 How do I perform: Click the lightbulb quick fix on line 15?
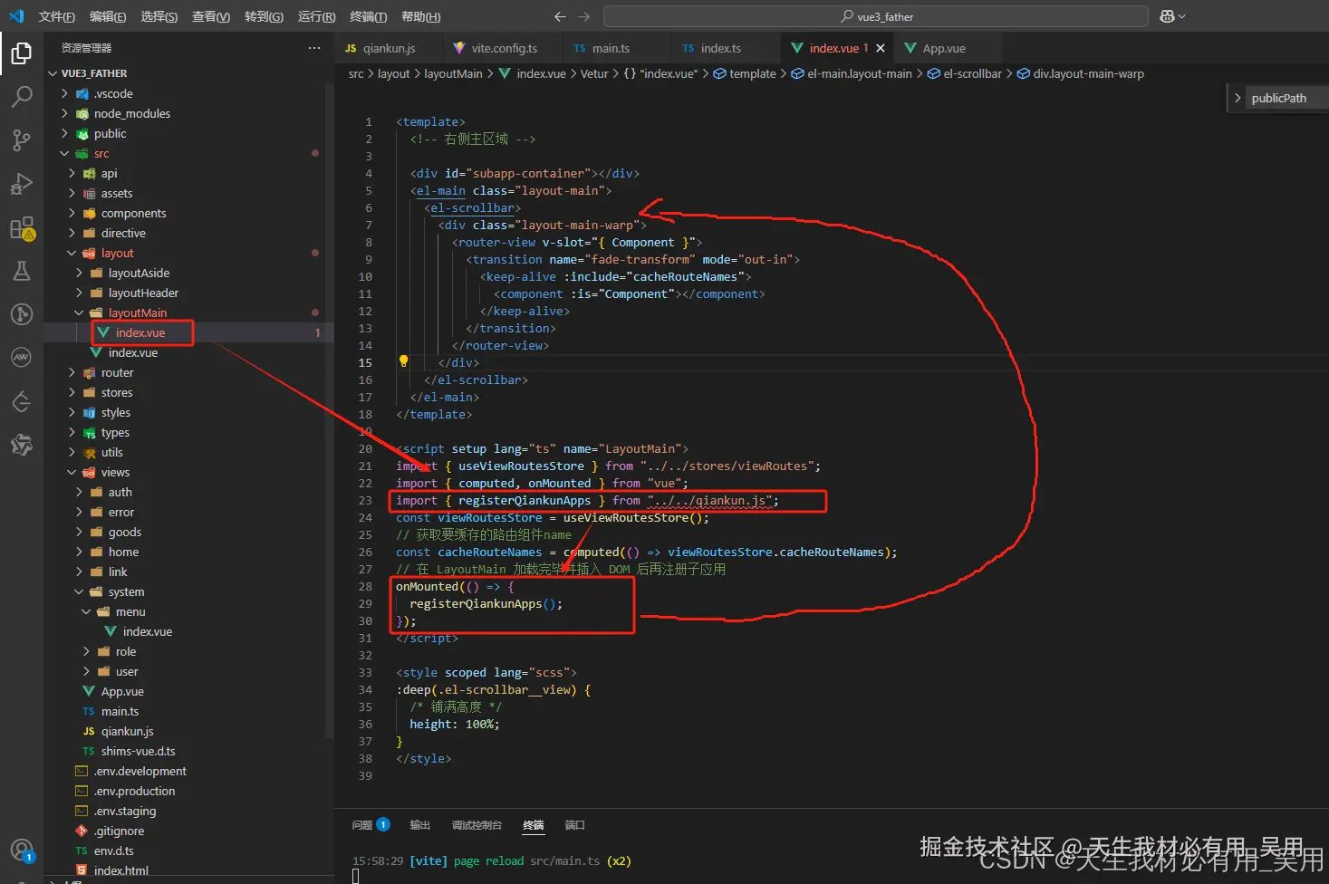pos(402,360)
